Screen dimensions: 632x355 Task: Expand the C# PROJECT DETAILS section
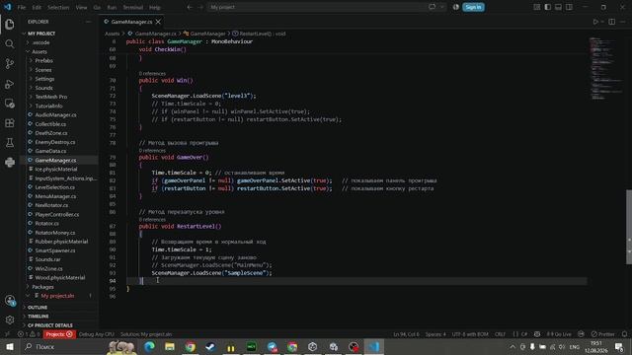[x=59, y=325]
